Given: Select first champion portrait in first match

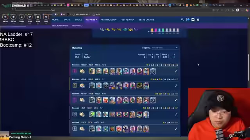Looking at the screenshot, I should 92,71.
